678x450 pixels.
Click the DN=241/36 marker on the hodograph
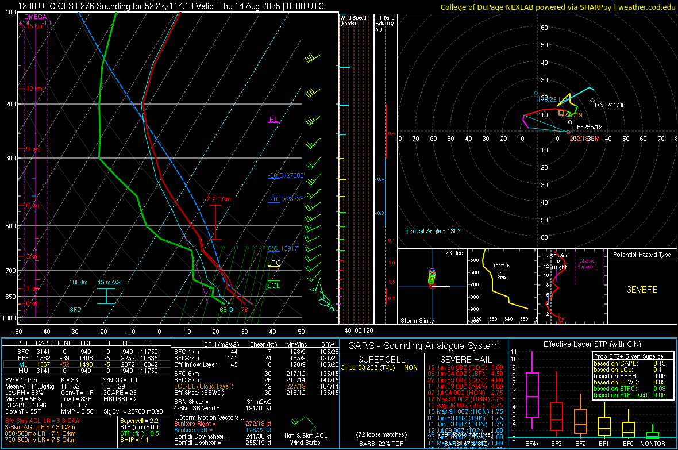pos(592,101)
